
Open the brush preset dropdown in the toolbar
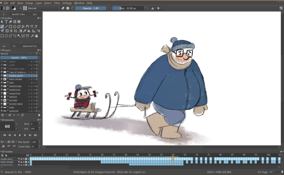click(x=26, y=8)
